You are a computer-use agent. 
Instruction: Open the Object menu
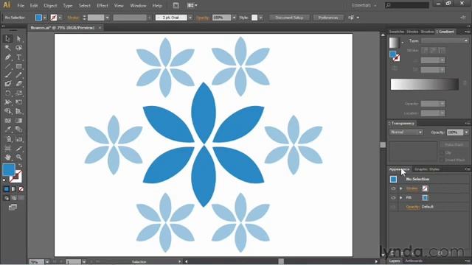tap(50, 5)
